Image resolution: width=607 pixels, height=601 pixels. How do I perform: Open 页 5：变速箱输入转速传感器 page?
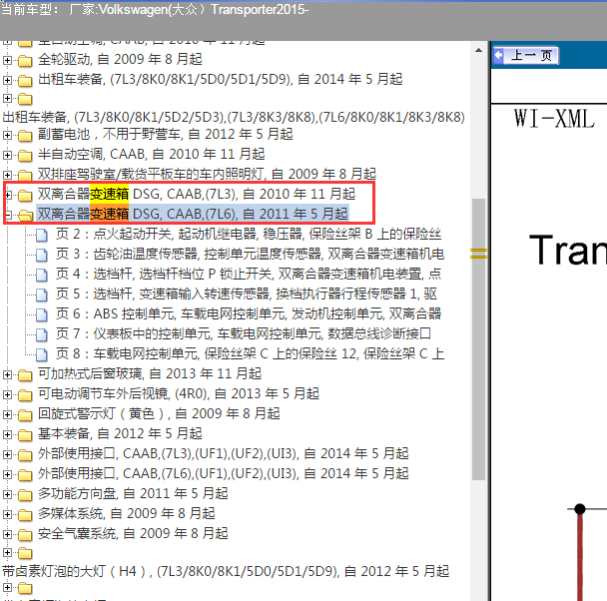(247, 295)
